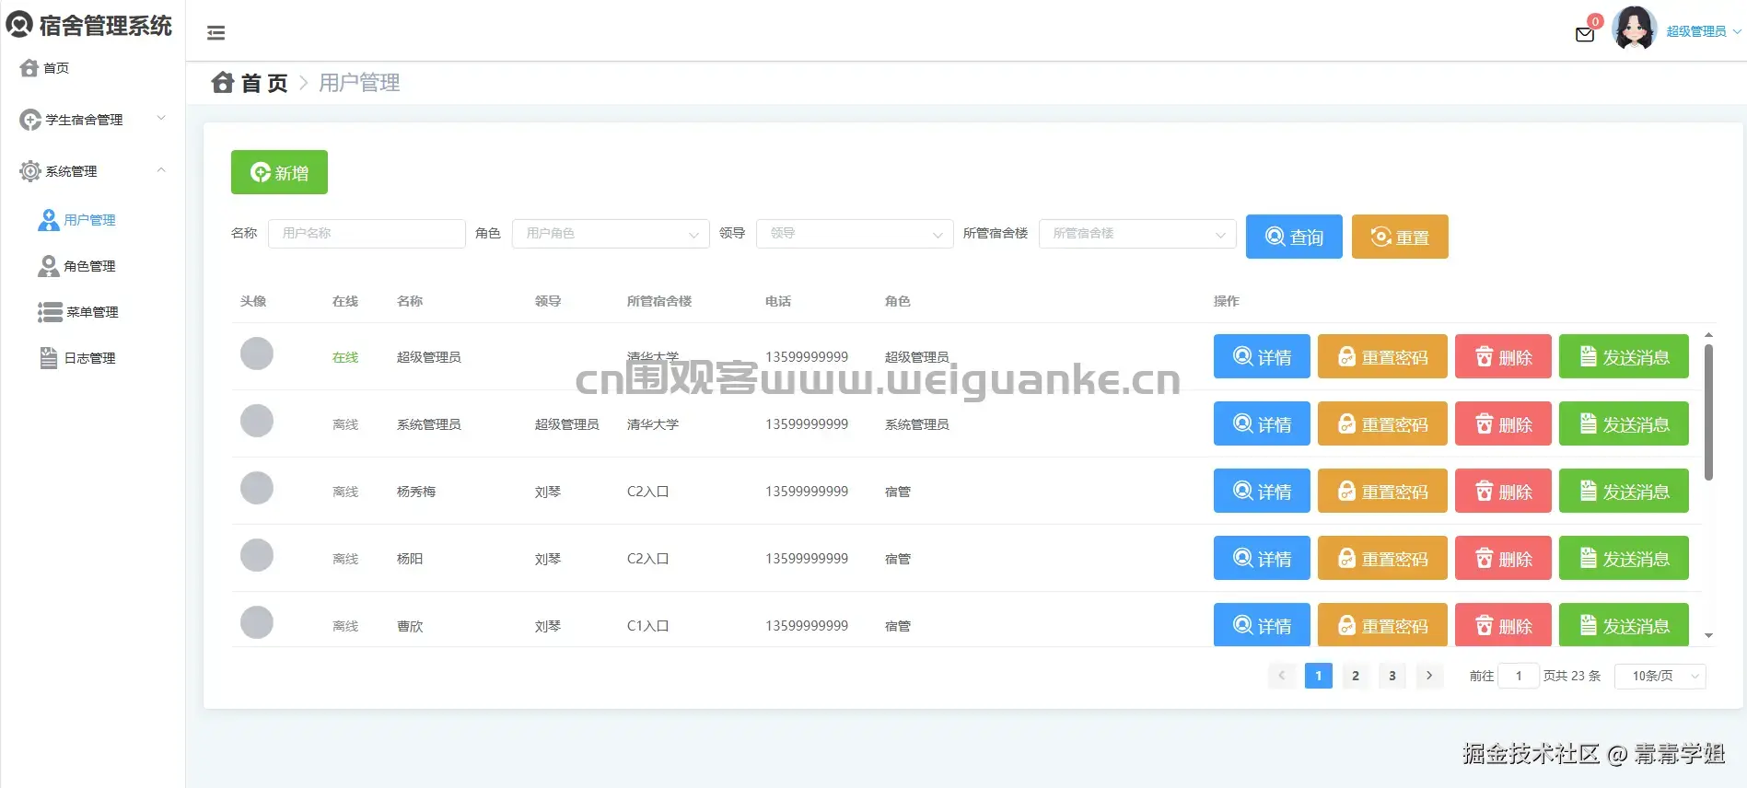Select pagination page 3

1392,676
